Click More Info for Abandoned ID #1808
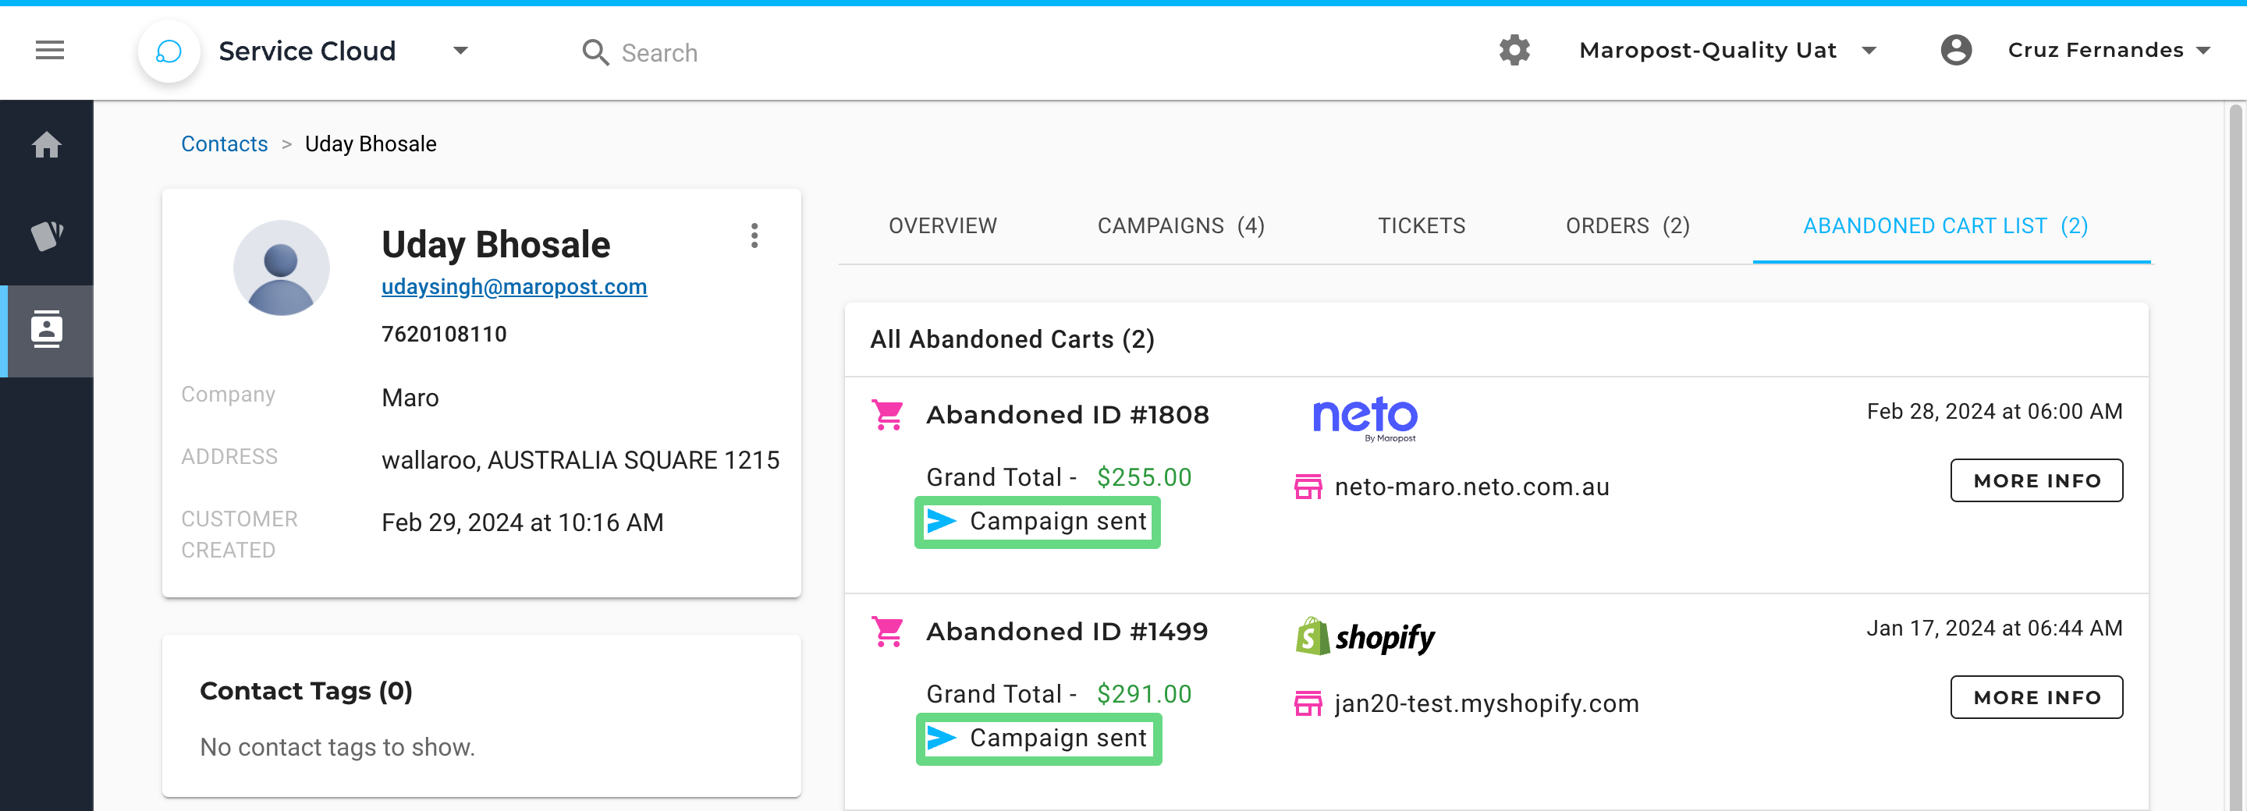 pyautogui.click(x=2036, y=480)
